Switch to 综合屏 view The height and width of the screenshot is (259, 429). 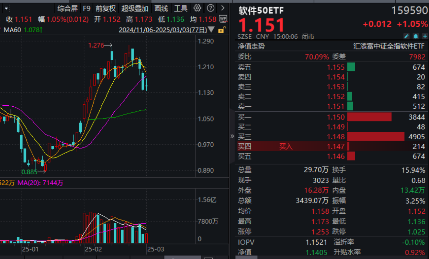pos(68,8)
